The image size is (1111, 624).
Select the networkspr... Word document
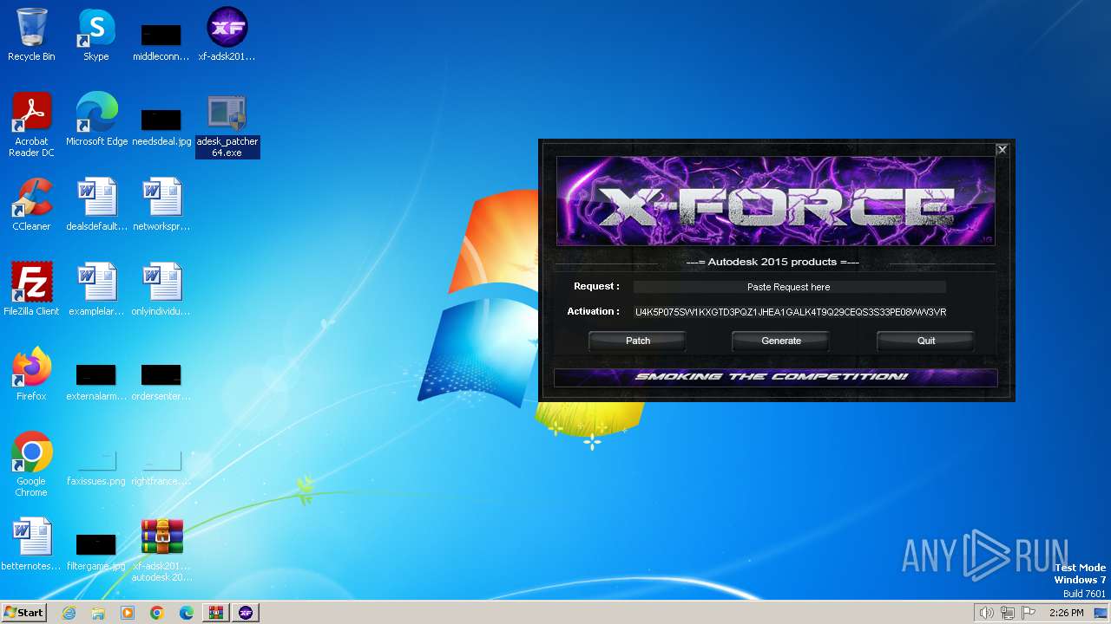click(x=161, y=205)
